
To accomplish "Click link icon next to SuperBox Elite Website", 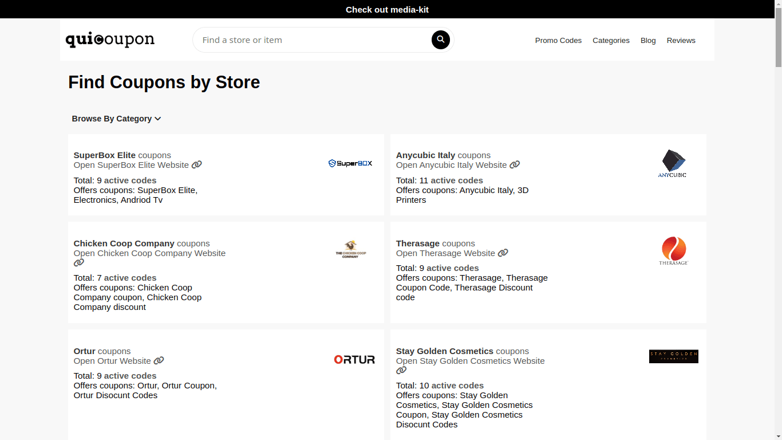I will (197, 165).
